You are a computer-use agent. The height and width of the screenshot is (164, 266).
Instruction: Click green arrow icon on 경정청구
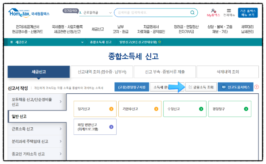coord(246,109)
